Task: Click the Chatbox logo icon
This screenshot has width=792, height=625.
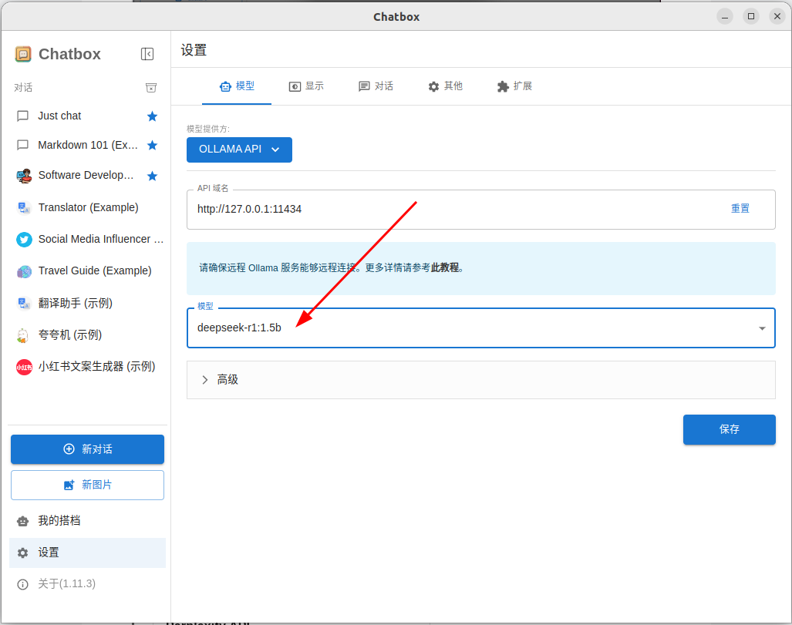Action: click(x=23, y=54)
